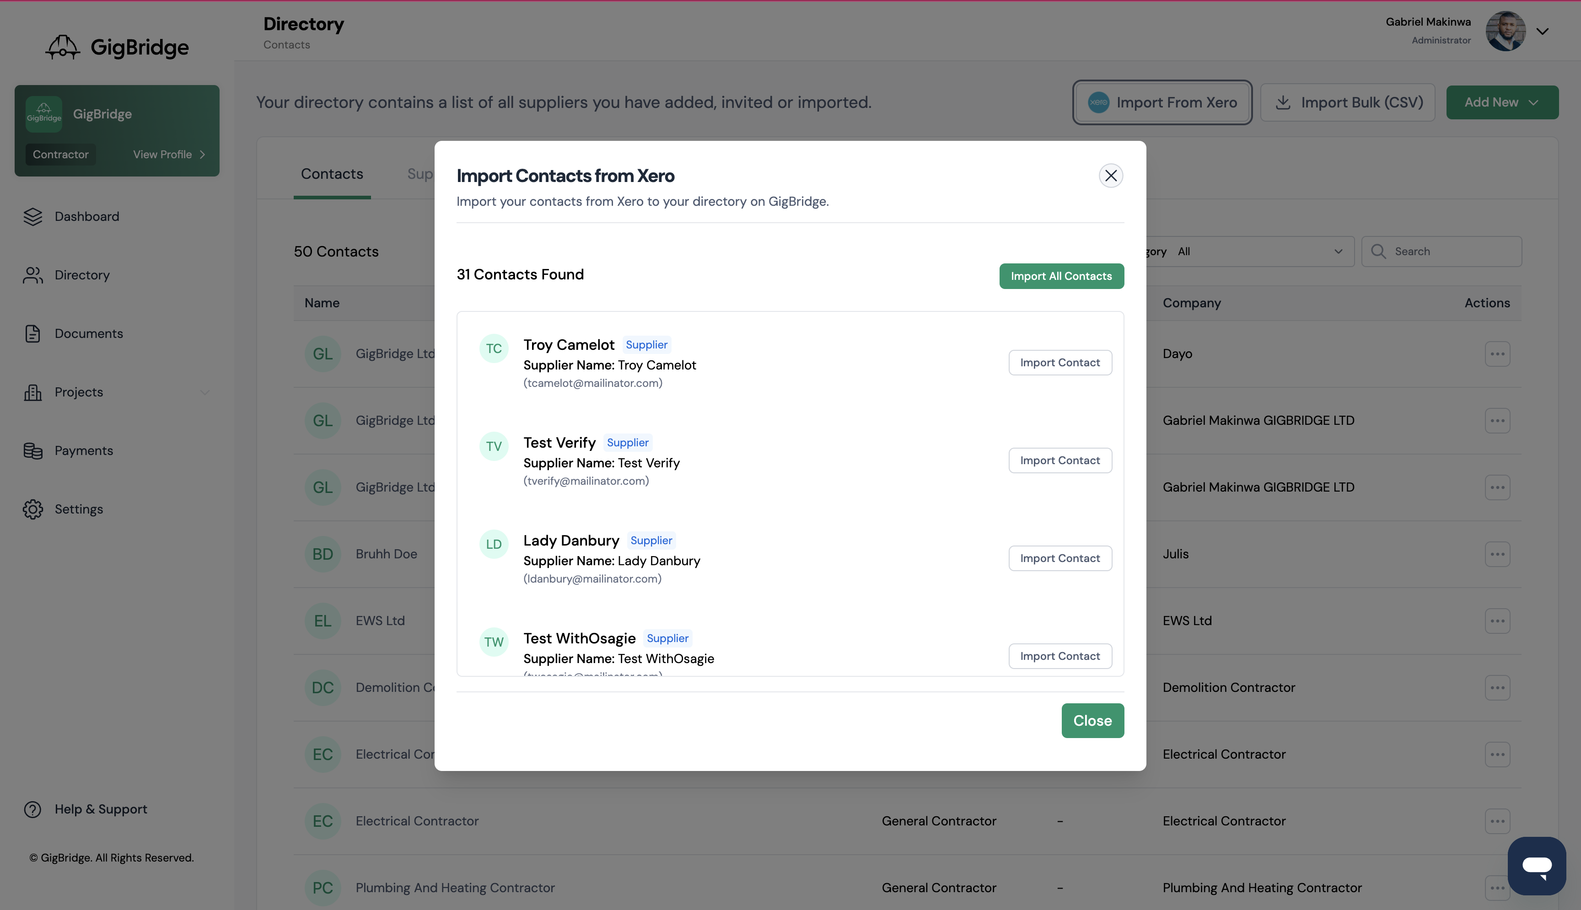Open actions menu for Demolition Contractor row

(1497, 687)
